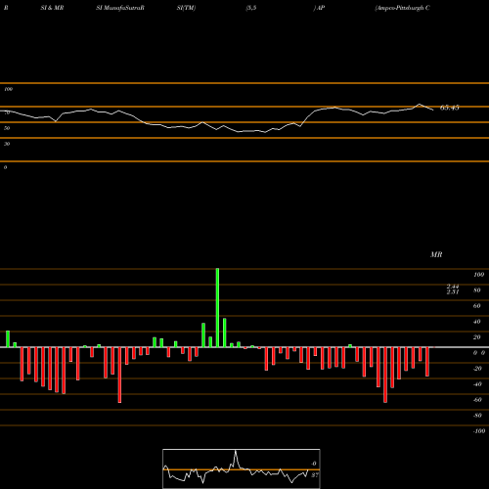This screenshot has height=489, width=489.
Task: Click the ') AP' ticker label
Action: pos(319,8)
